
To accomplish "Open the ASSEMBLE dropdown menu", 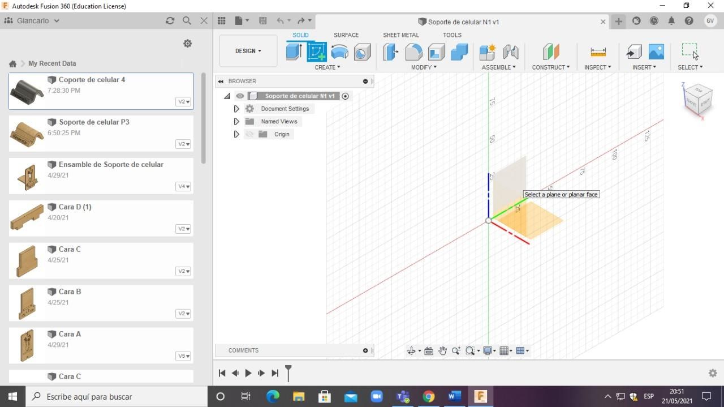I will coord(498,67).
